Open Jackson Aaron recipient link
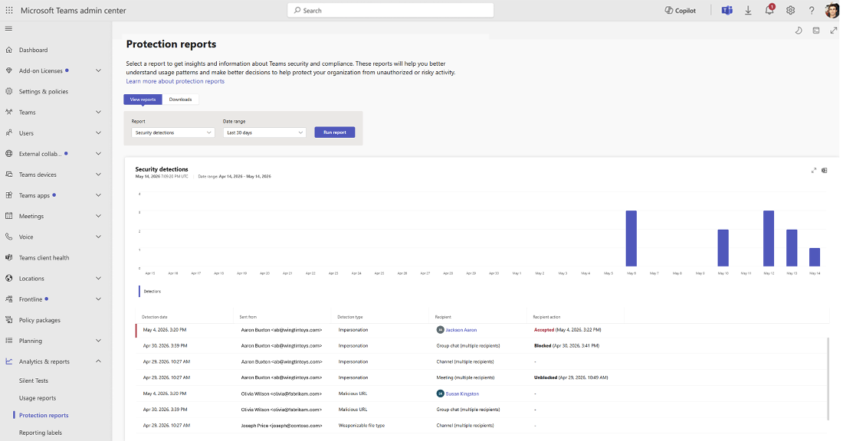 coord(461,330)
